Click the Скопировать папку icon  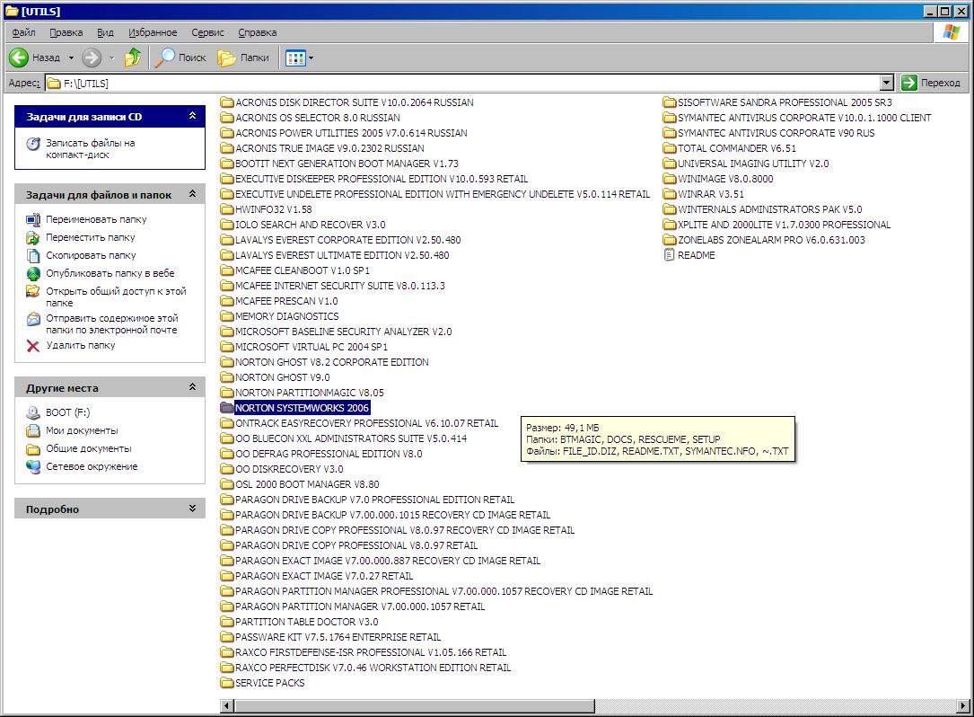point(33,255)
